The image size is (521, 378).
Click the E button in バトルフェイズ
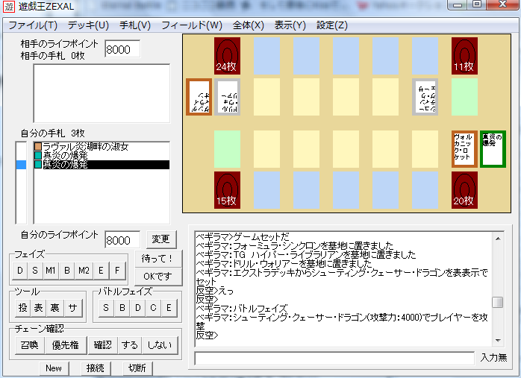coord(169,308)
